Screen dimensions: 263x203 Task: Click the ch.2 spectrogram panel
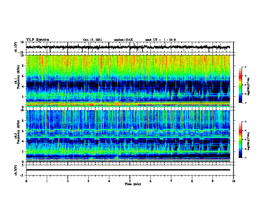tap(128, 136)
